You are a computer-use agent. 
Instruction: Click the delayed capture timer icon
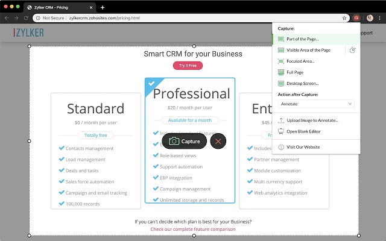(x=352, y=50)
